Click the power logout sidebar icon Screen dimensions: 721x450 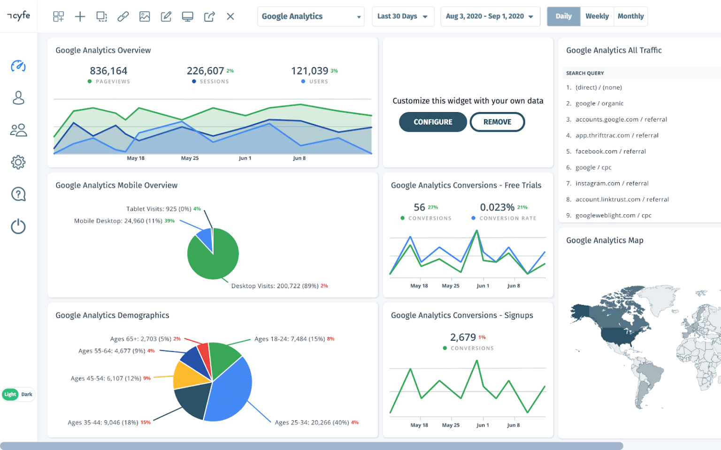tap(18, 226)
